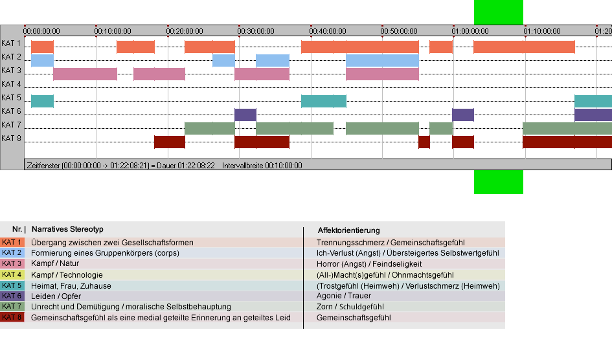This screenshot has width=612, height=343.
Task: Click the 00:30:00:00 time ruler label
Action: 256,31
